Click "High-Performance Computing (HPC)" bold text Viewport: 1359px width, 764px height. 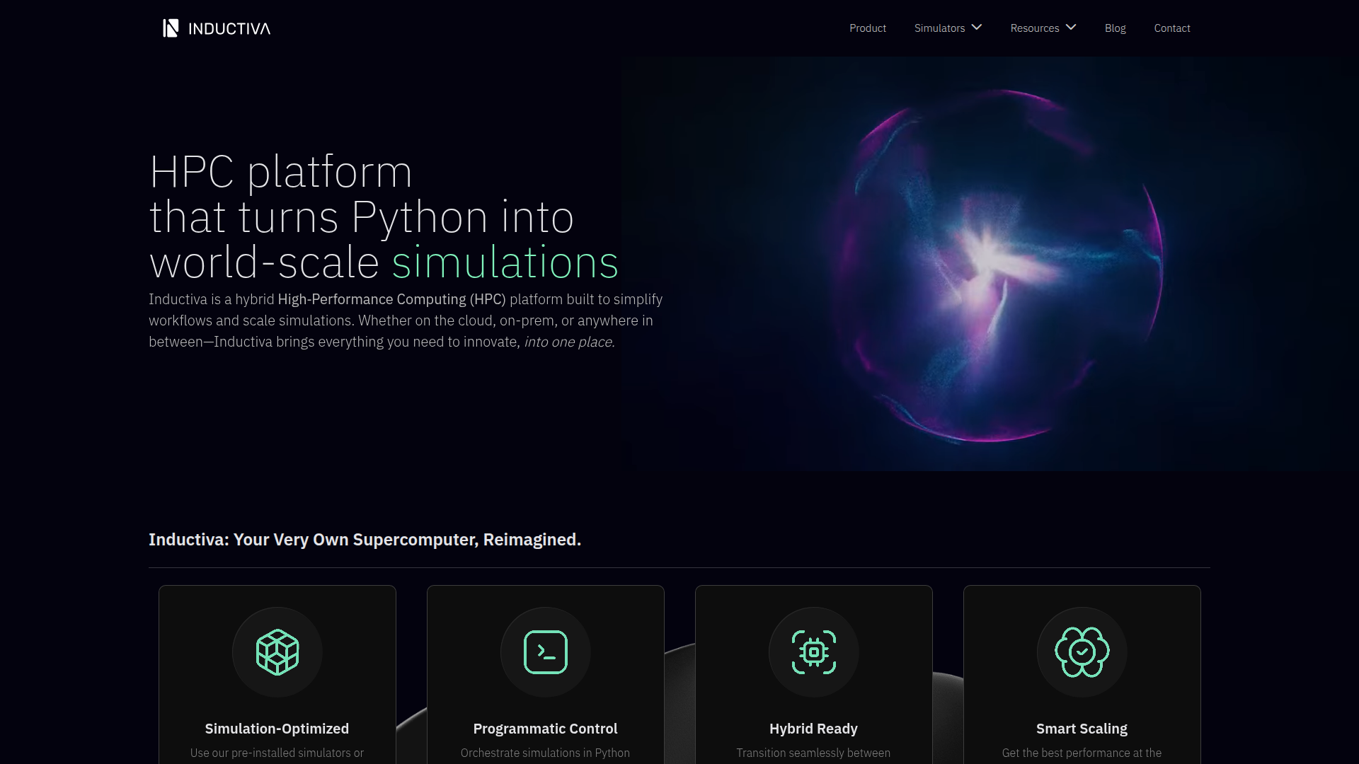click(x=392, y=299)
